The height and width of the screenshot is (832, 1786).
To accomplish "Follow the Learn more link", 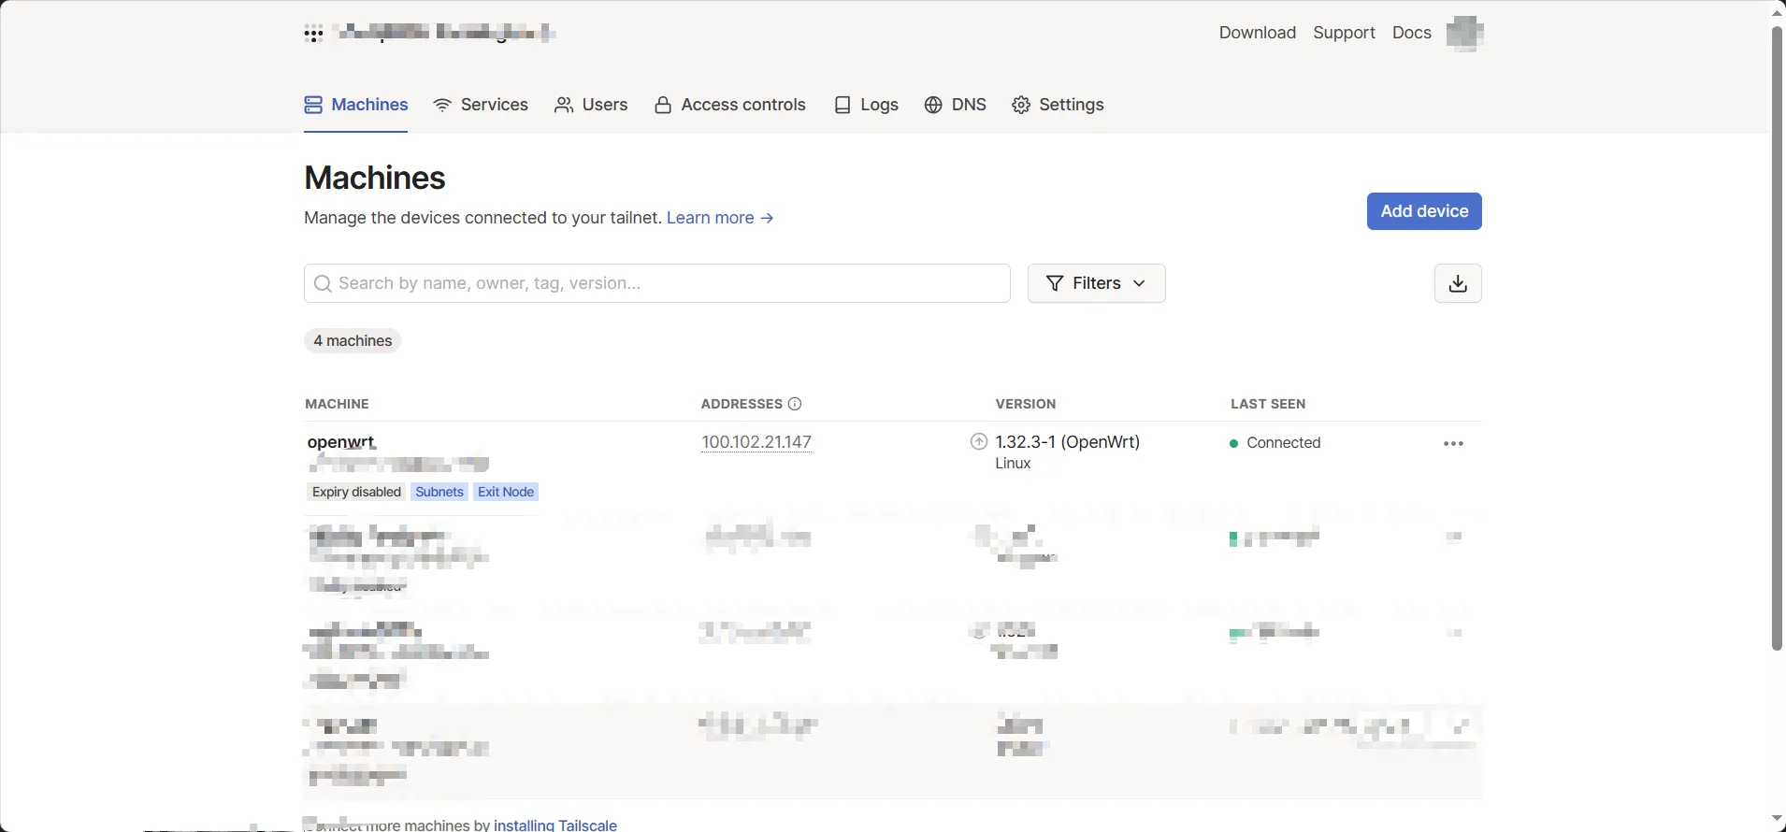I will (x=719, y=218).
